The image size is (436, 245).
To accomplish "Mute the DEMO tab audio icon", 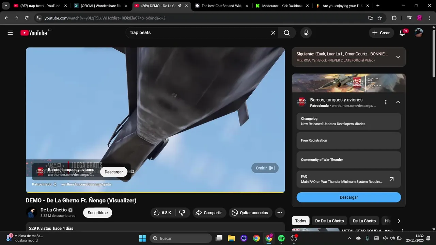I will coord(180,6).
